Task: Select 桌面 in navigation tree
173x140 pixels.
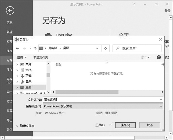Action: click(x=28, y=87)
